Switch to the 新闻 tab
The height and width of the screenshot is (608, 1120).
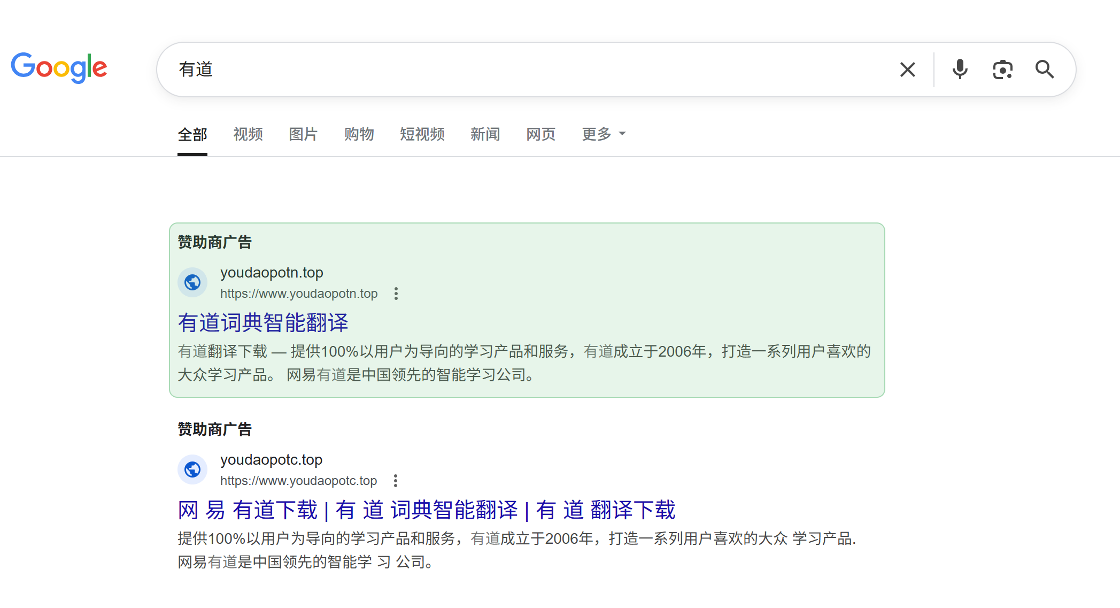point(485,134)
